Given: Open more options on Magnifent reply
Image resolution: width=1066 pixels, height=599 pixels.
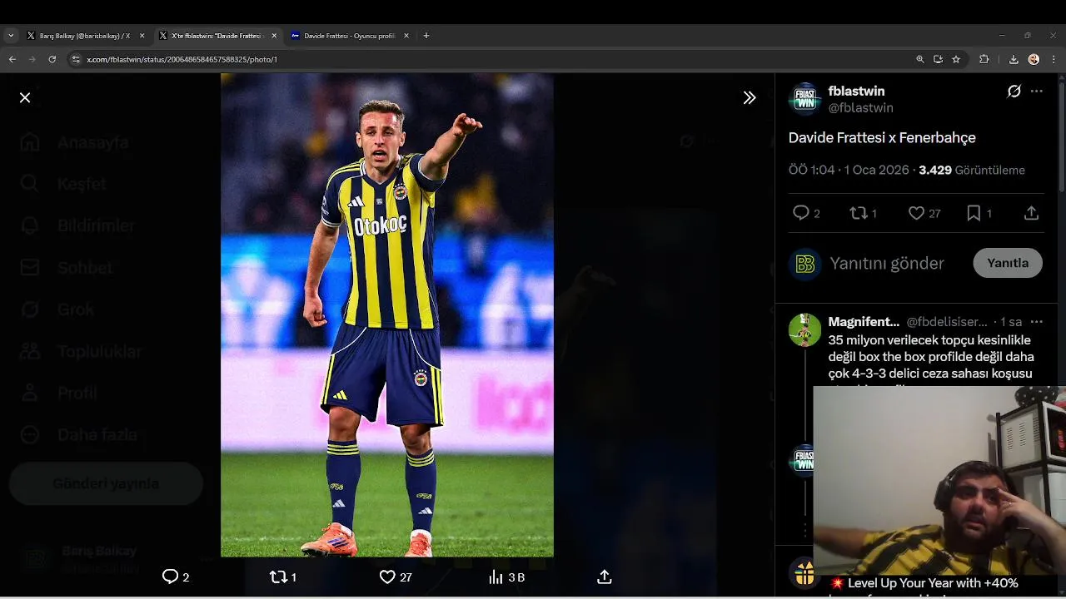Looking at the screenshot, I should click(x=1037, y=322).
